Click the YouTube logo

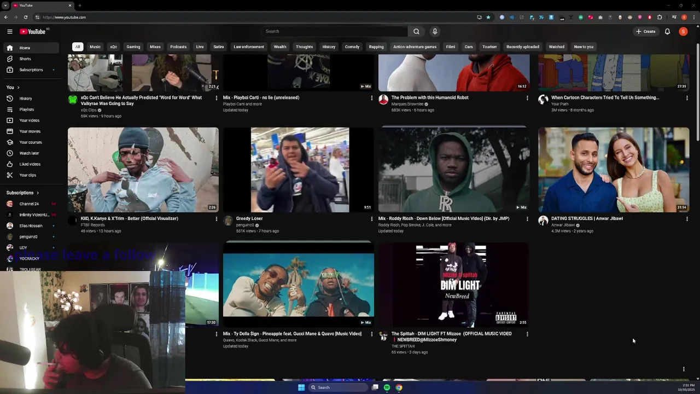click(x=33, y=31)
